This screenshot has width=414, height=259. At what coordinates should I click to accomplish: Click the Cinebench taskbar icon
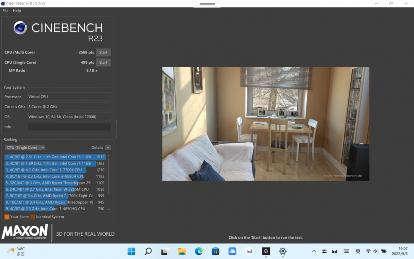(x=266, y=252)
